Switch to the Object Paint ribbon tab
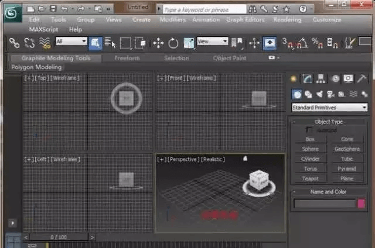 click(x=229, y=58)
